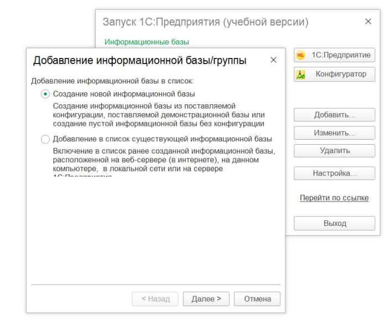
Task: Click "Изменить..." in the launcher window
Action: coord(335,133)
